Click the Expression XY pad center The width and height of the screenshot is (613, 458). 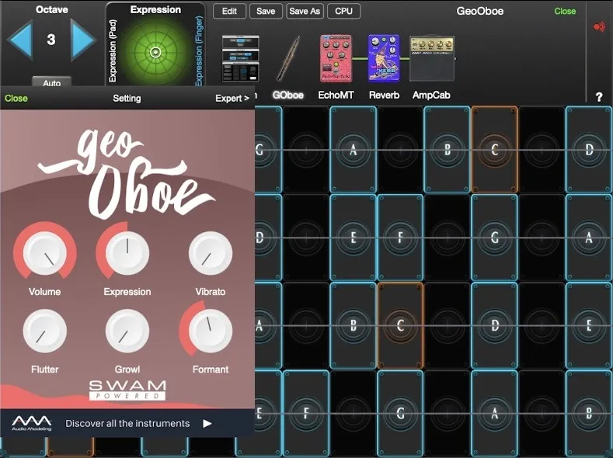coord(155,52)
